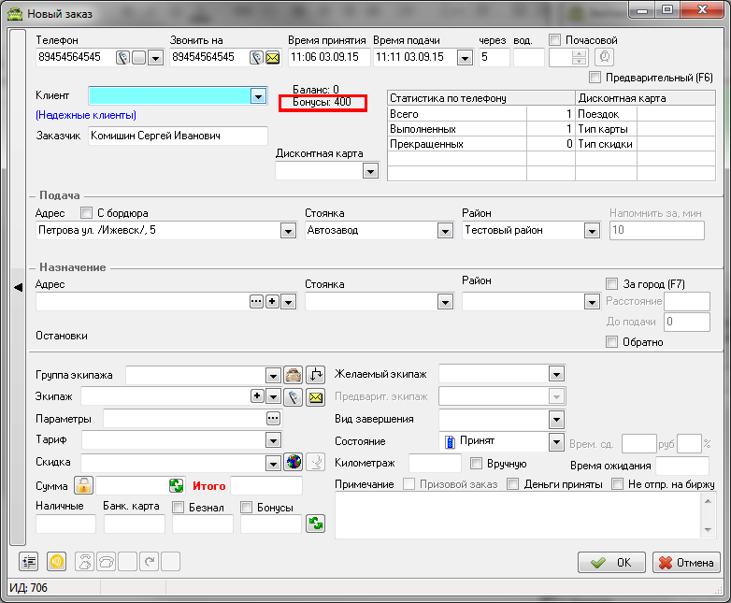
Task: Click the envelope icon in the Экипаж row
Action: click(315, 396)
